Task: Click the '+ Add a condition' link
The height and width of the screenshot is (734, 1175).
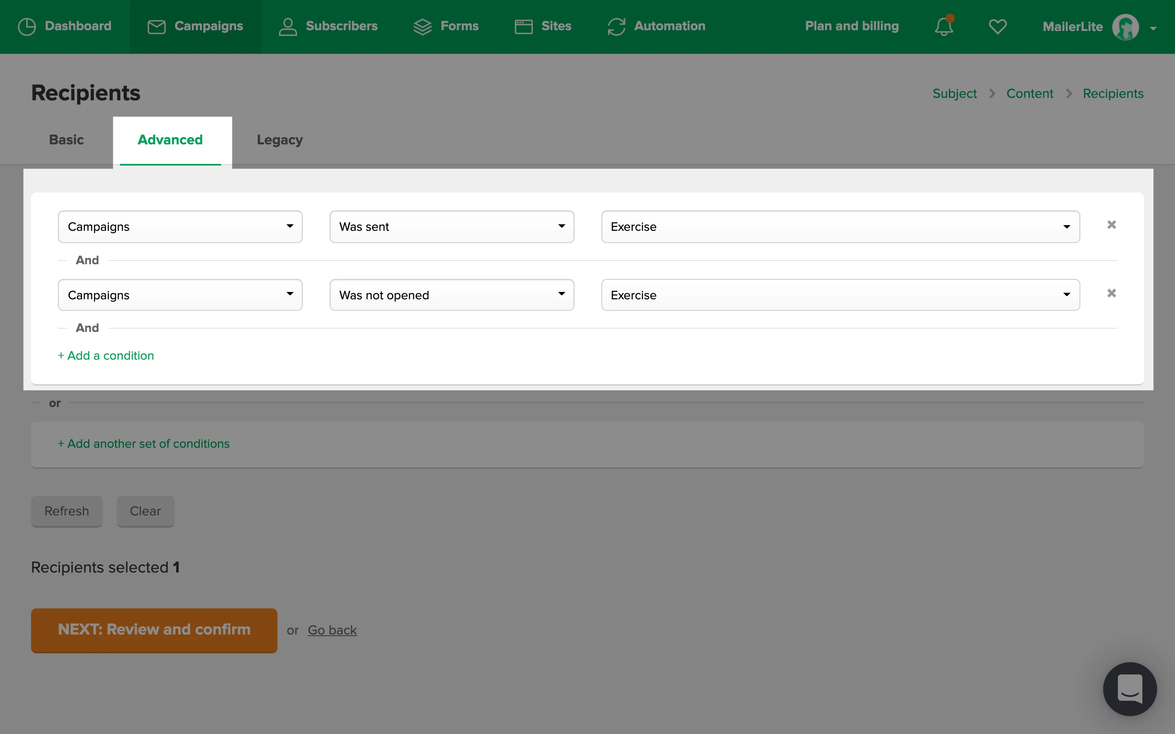Action: point(106,355)
